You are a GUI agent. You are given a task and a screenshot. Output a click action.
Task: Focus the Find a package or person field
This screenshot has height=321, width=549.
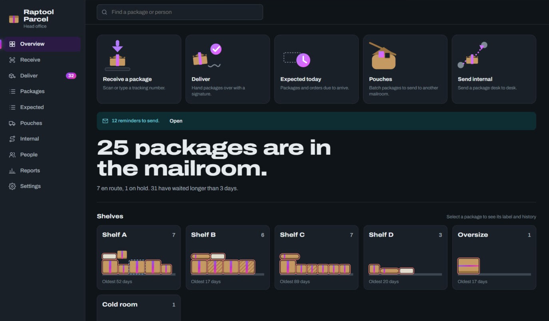pyautogui.click(x=180, y=12)
